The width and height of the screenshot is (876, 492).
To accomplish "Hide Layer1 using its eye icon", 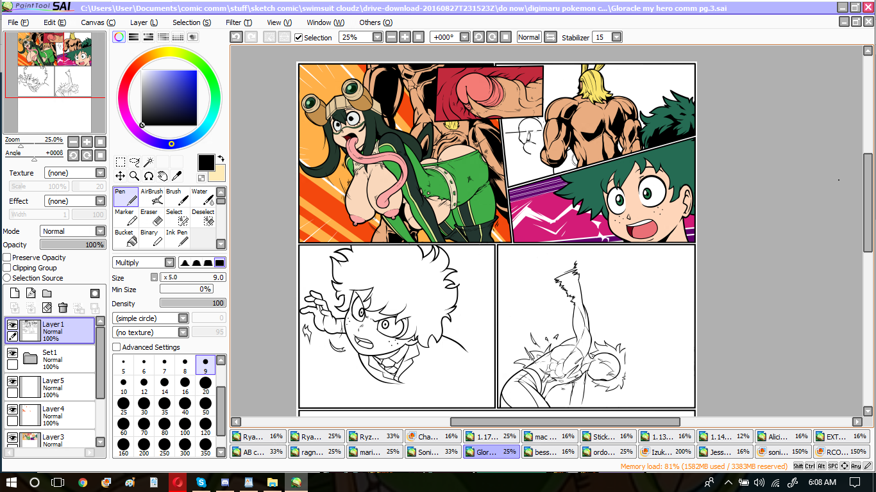I will tap(12, 325).
